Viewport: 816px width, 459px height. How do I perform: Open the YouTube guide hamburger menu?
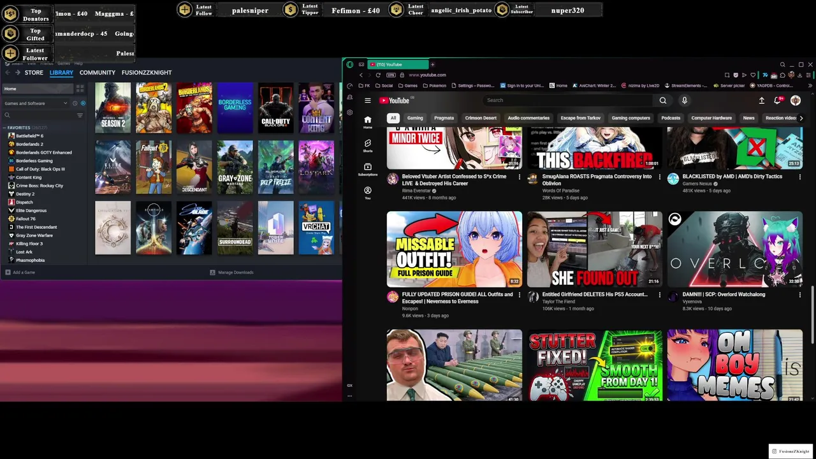(367, 100)
